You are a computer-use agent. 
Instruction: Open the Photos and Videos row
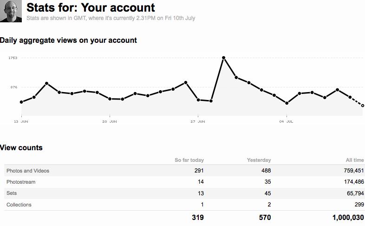tap(184, 171)
